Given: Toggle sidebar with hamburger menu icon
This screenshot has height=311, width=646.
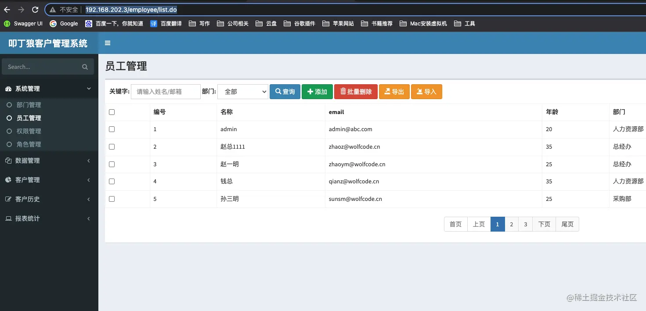Looking at the screenshot, I should pos(108,43).
